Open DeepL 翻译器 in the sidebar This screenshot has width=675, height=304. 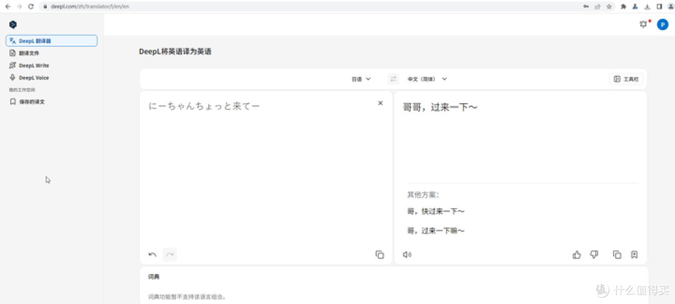(52, 41)
